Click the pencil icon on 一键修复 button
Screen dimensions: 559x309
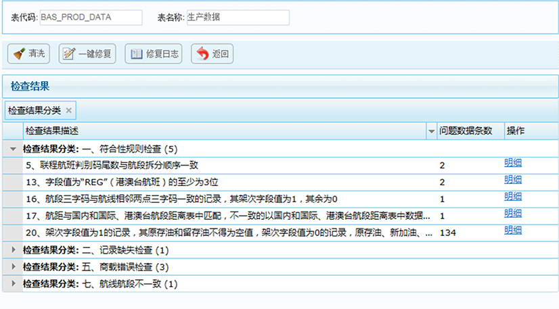pyautogui.click(x=69, y=54)
